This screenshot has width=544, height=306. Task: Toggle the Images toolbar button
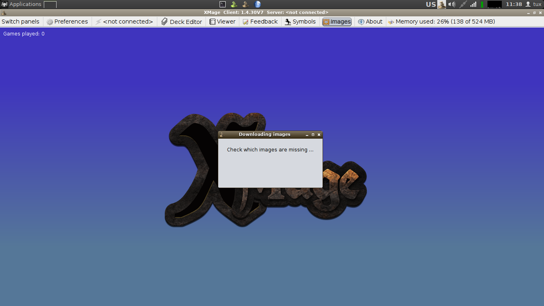pyautogui.click(x=337, y=22)
